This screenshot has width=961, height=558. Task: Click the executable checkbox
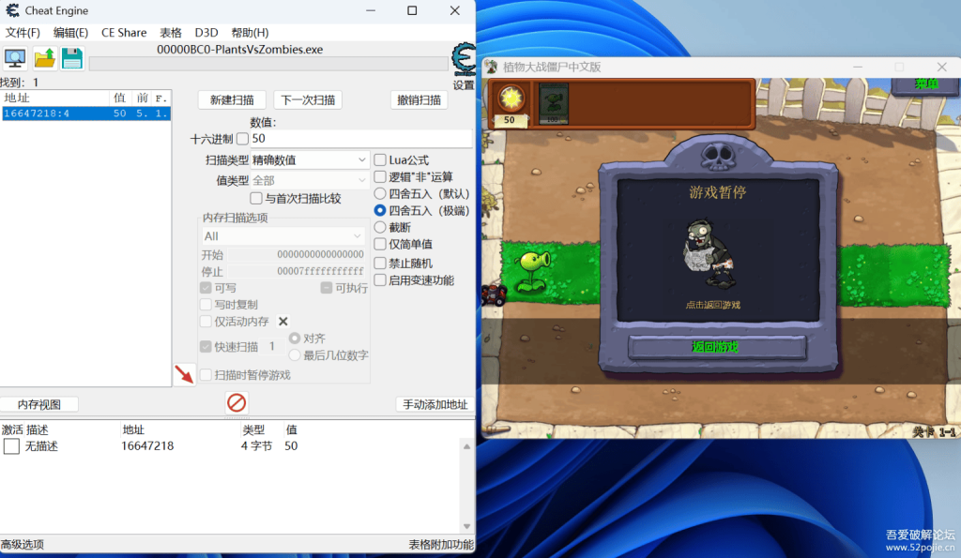(327, 288)
